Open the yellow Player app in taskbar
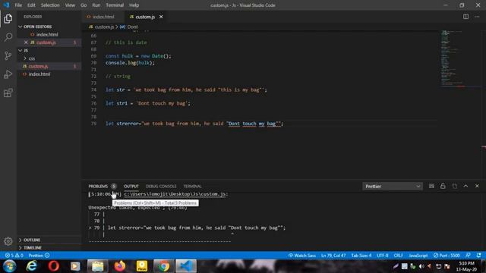This screenshot has height=273, width=486. pos(142,266)
